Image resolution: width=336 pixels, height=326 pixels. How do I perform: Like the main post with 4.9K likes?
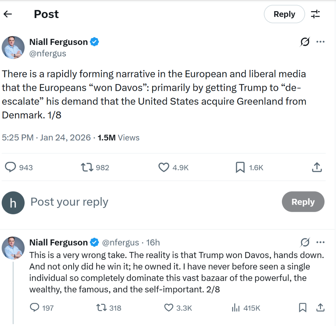[164, 168]
